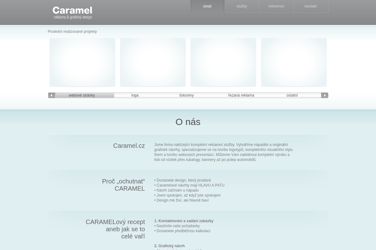Open the úvod menu item

[207, 6]
